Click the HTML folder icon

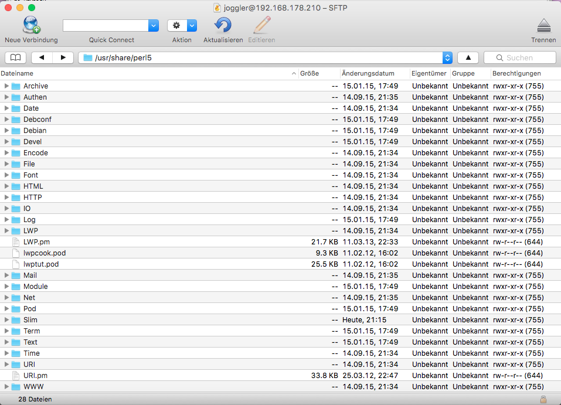pyautogui.click(x=16, y=186)
